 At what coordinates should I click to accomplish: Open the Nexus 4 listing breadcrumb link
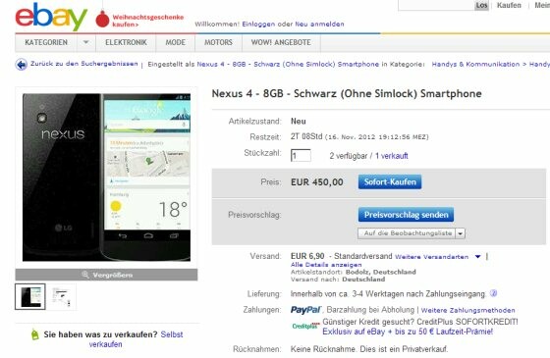[x=288, y=65]
